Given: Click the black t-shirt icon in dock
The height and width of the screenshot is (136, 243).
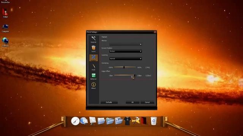Looking at the screenshot, I should [x=128, y=121].
